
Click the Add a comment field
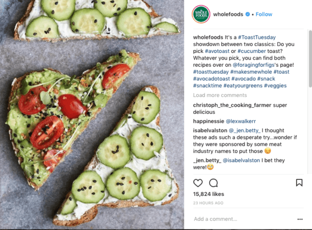(244, 219)
